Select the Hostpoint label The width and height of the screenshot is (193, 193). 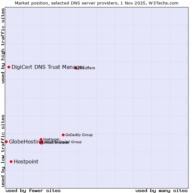(26, 161)
